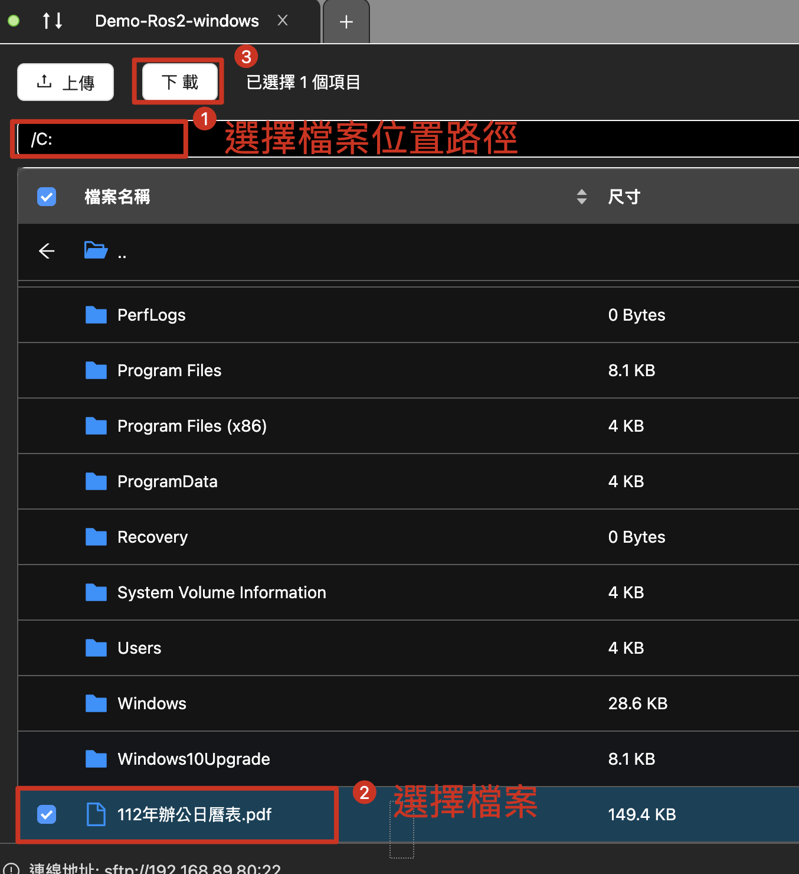Uncheck the 112年辦公日曆表.pdf checkbox
This screenshot has height=874, width=799.
(x=47, y=814)
